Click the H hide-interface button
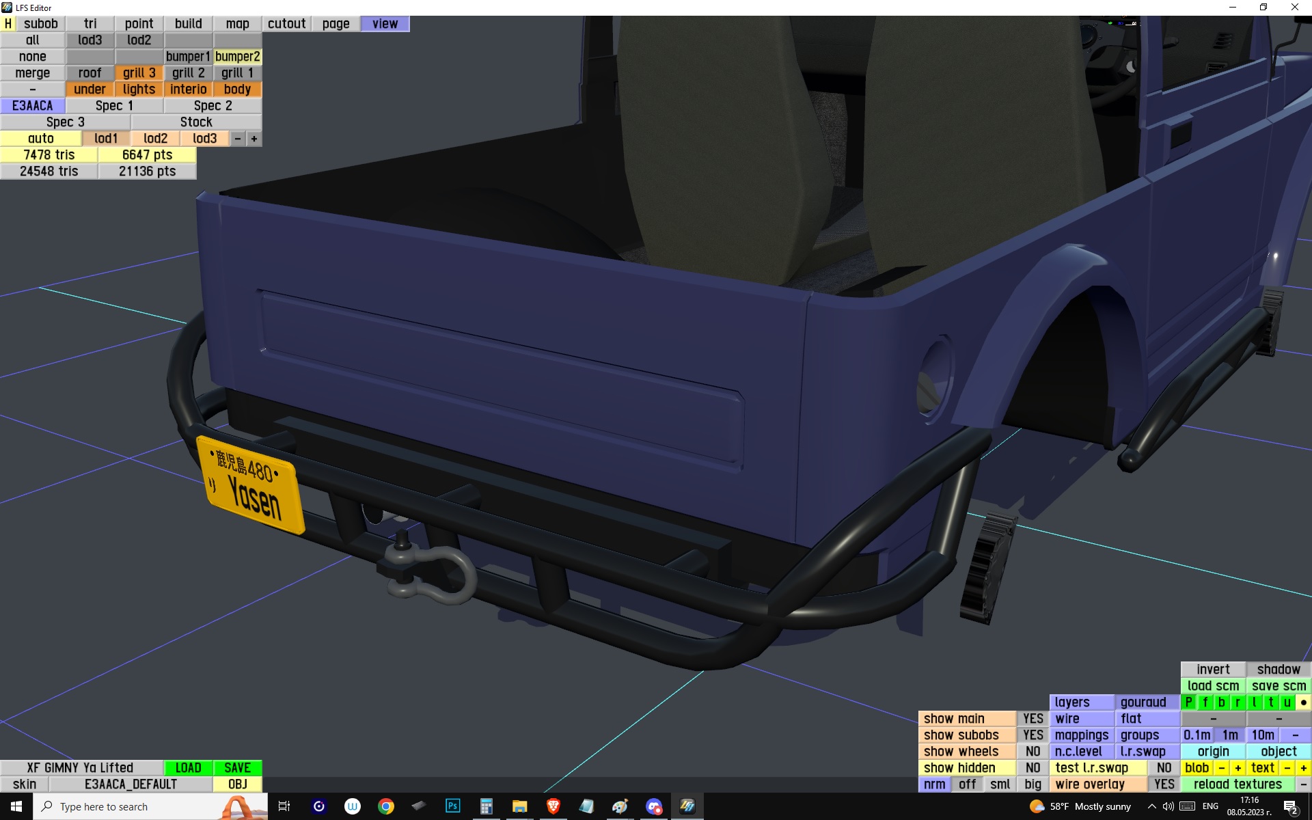The image size is (1312, 820). (x=8, y=24)
